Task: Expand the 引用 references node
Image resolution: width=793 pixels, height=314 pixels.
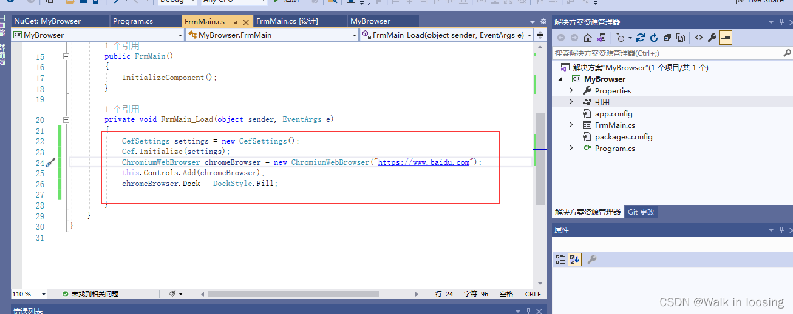Action: click(571, 102)
